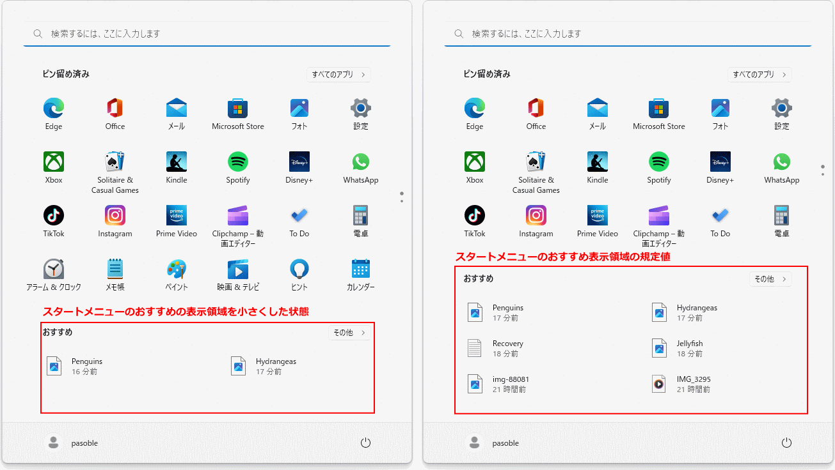Open 映画 & テレビ in the left Start menu
The width and height of the screenshot is (835, 470).
point(238,275)
